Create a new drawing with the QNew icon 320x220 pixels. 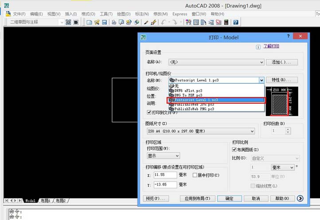[89, 22]
